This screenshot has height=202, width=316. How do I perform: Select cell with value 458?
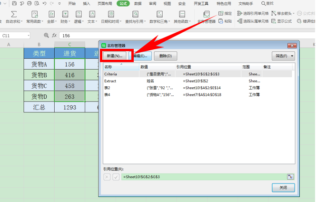tap(69, 86)
